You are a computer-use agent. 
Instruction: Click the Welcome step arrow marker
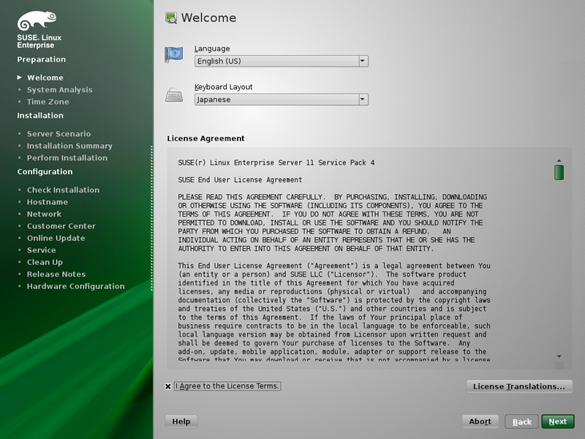point(20,78)
